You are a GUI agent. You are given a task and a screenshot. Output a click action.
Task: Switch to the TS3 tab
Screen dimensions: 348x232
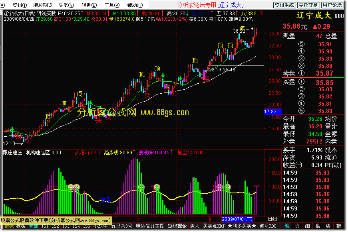(x=66, y=226)
